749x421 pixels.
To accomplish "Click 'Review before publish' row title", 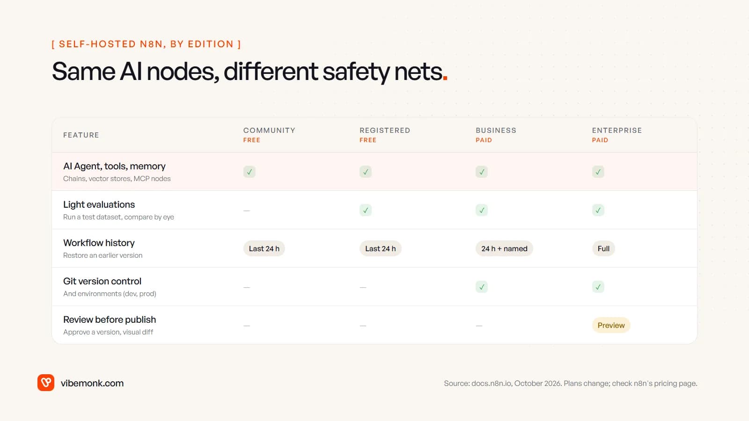I will [110, 319].
